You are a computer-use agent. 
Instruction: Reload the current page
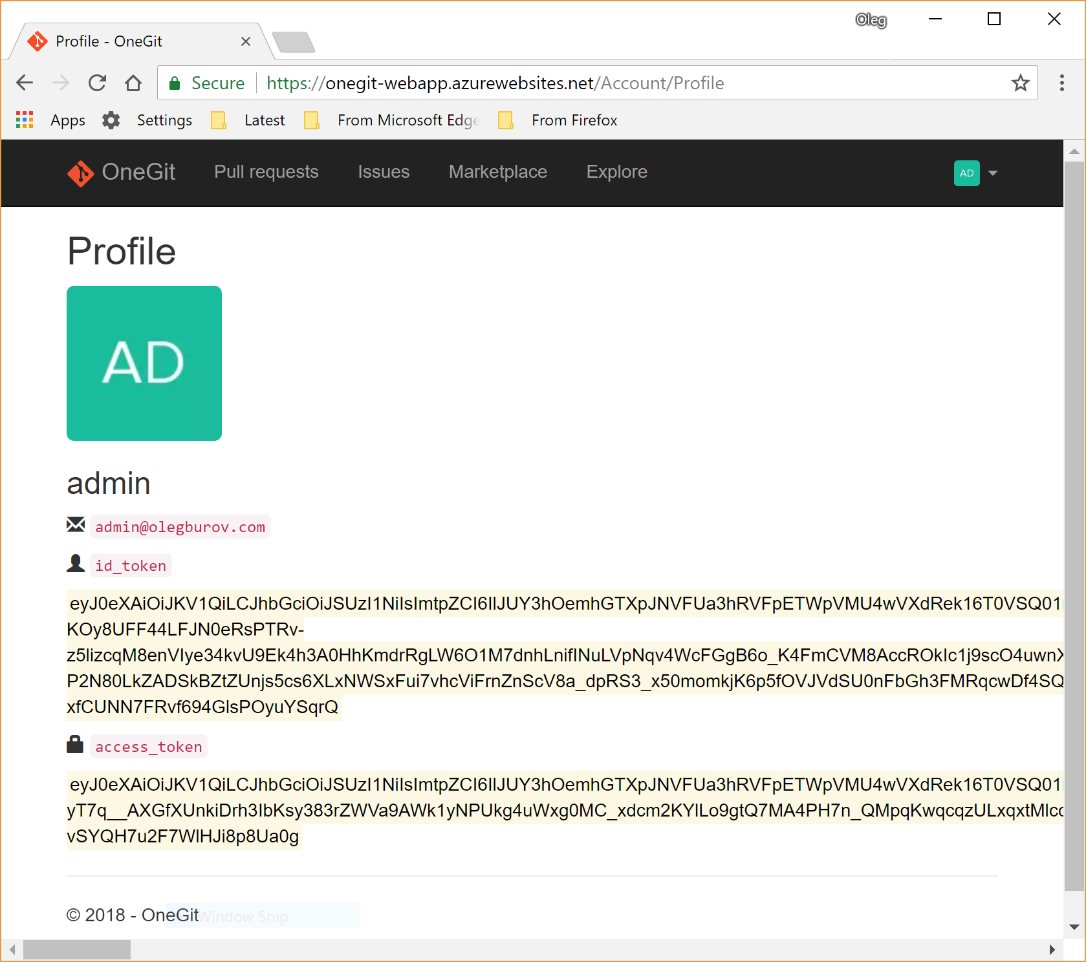point(97,83)
